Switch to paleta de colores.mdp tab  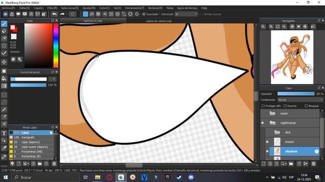pyautogui.click(x=159, y=21)
